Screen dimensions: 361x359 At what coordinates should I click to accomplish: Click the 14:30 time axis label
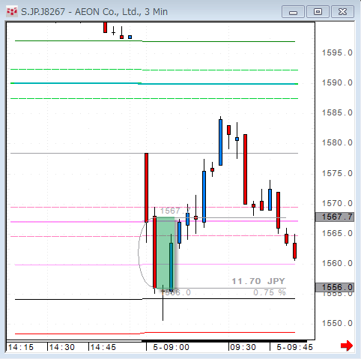click(x=62, y=347)
